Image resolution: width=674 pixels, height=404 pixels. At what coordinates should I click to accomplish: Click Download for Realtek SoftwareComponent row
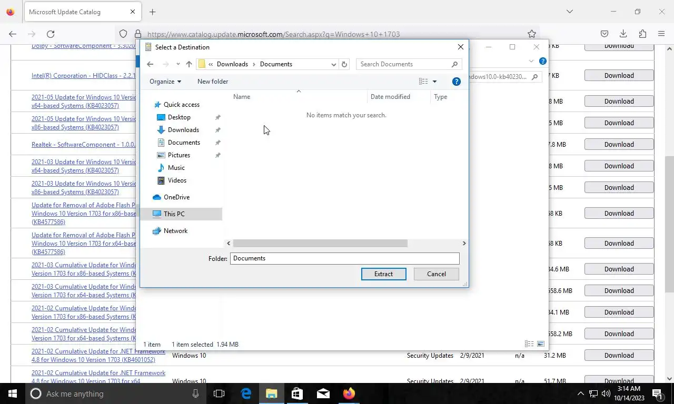[619, 145]
